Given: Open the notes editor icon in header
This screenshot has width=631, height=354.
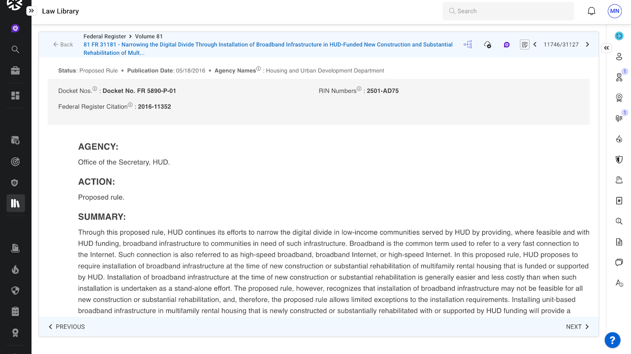Looking at the screenshot, I should pos(524,45).
